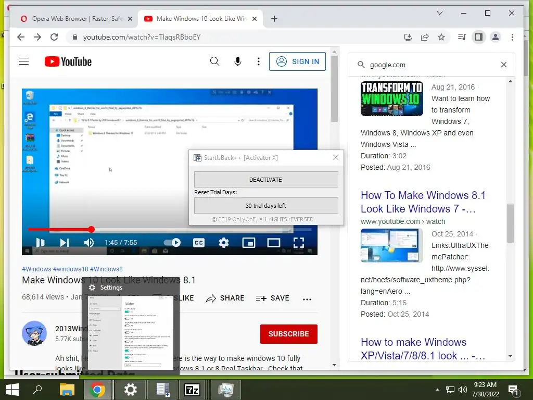Open the Chrome profile avatar menu

(496, 37)
